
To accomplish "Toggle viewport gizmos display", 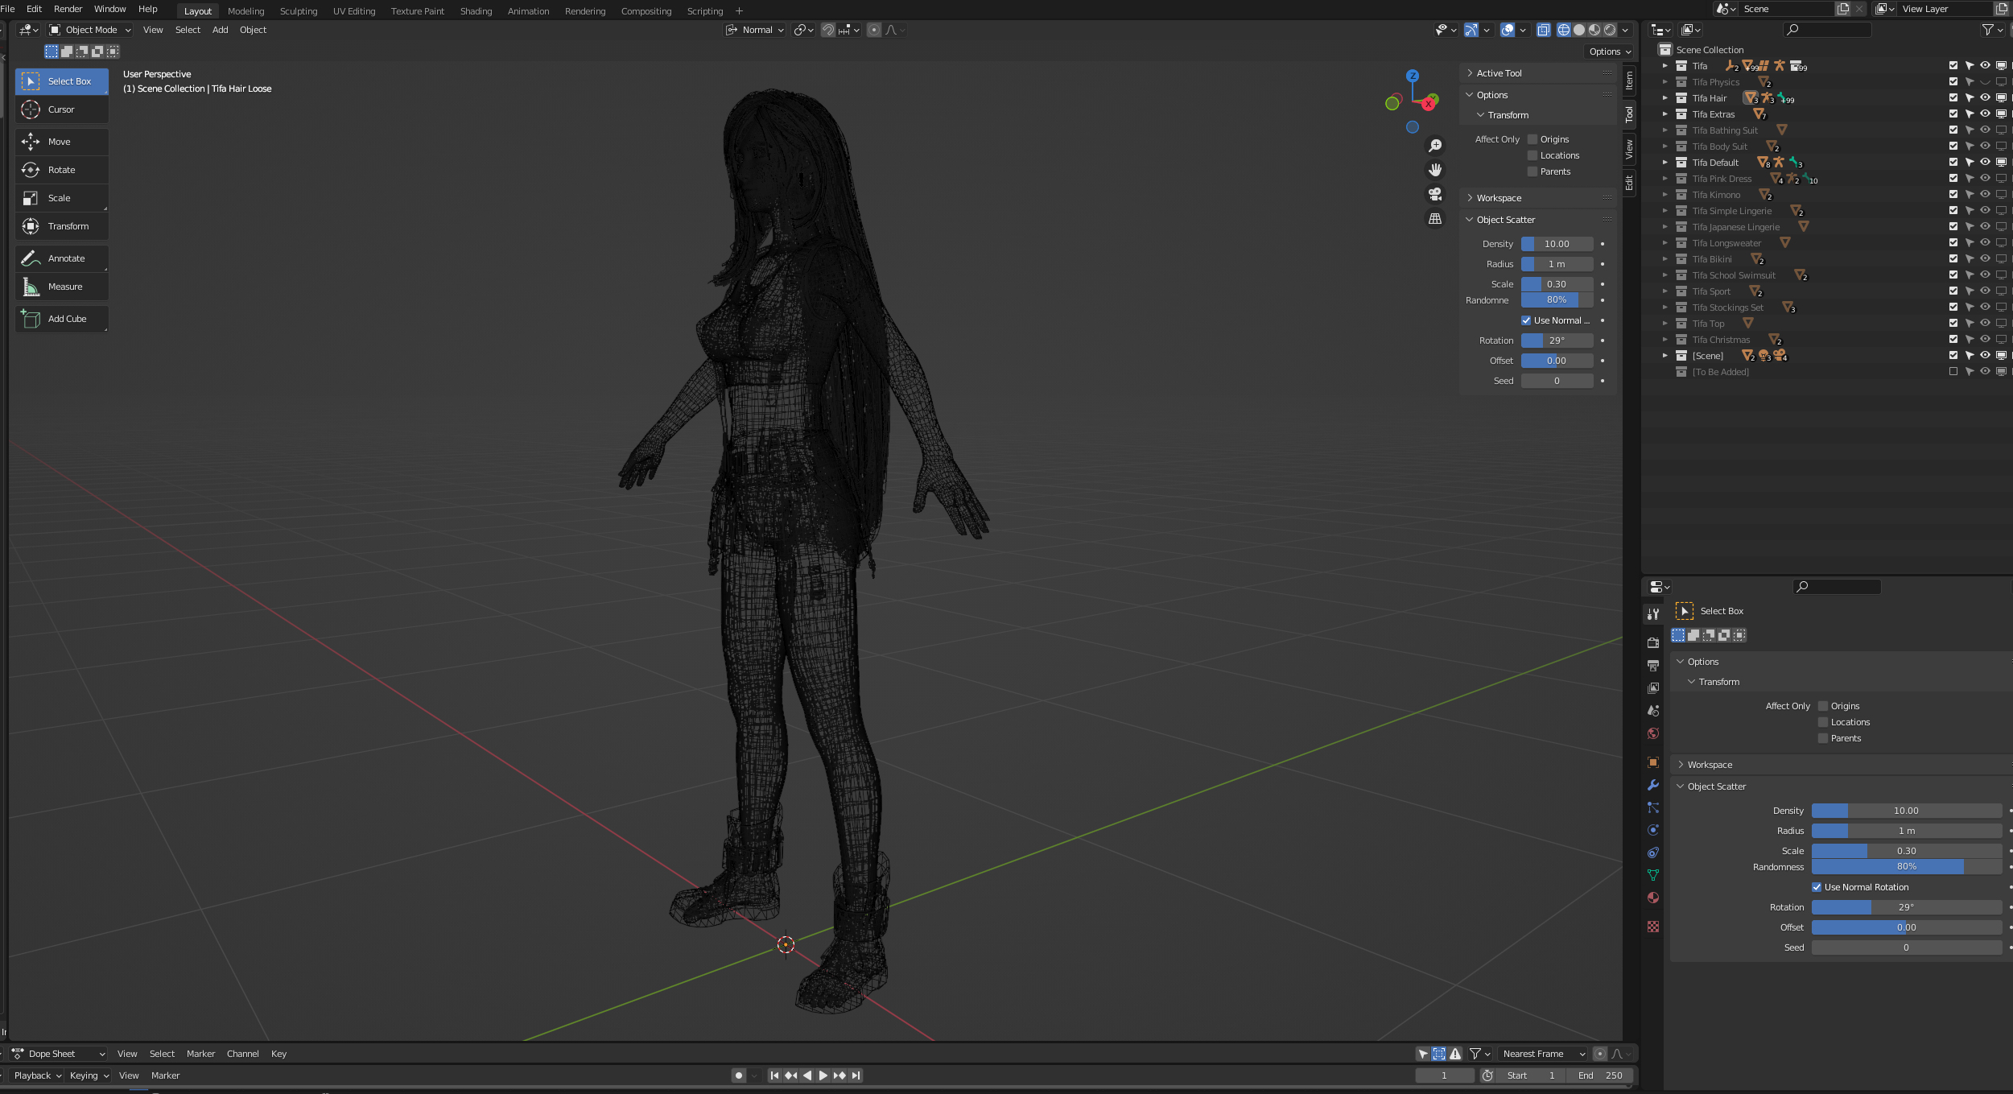I will (1471, 30).
